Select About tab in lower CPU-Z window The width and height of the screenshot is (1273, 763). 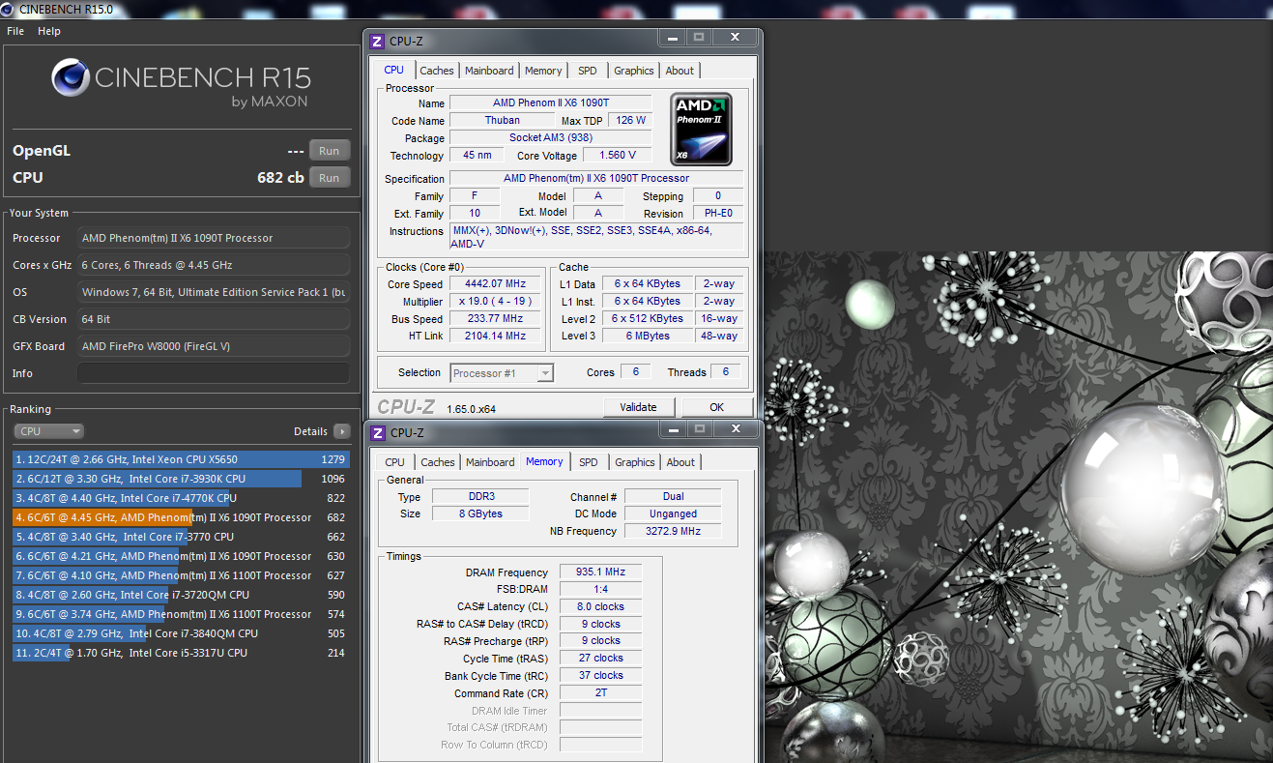(x=680, y=462)
